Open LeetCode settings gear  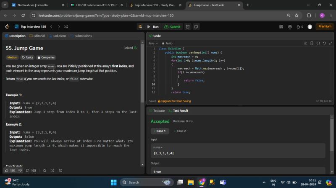pos(290,27)
